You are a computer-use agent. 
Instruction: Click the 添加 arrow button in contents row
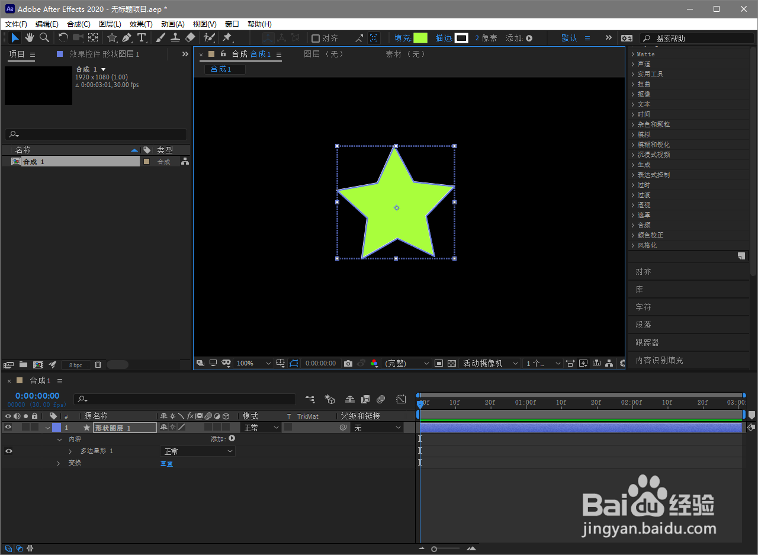[232, 439]
